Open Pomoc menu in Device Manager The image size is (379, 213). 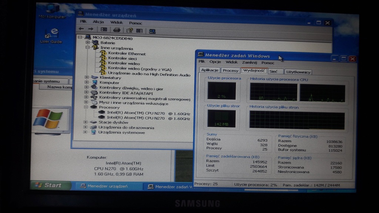click(x=135, y=23)
